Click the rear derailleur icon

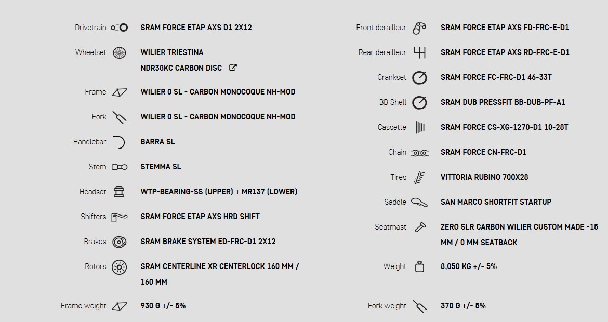419,52
